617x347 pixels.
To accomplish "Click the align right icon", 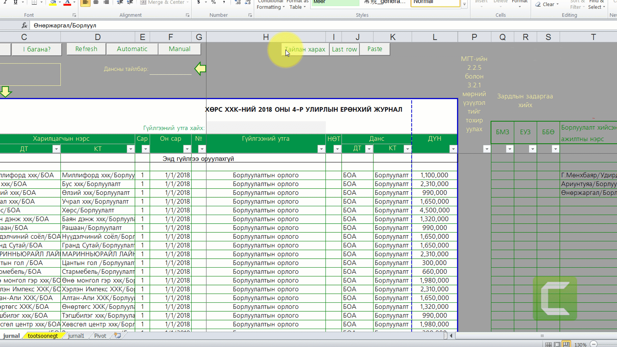I will click(x=106, y=3).
